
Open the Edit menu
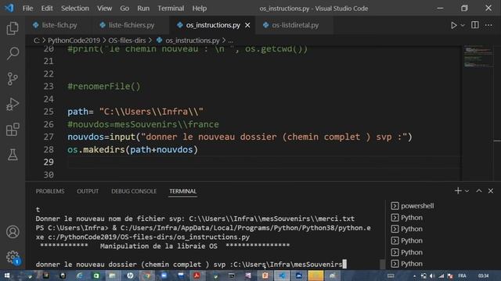[x=47, y=9]
